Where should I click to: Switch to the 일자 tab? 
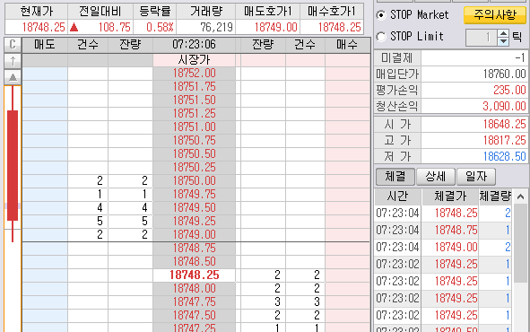(x=476, y=177)
